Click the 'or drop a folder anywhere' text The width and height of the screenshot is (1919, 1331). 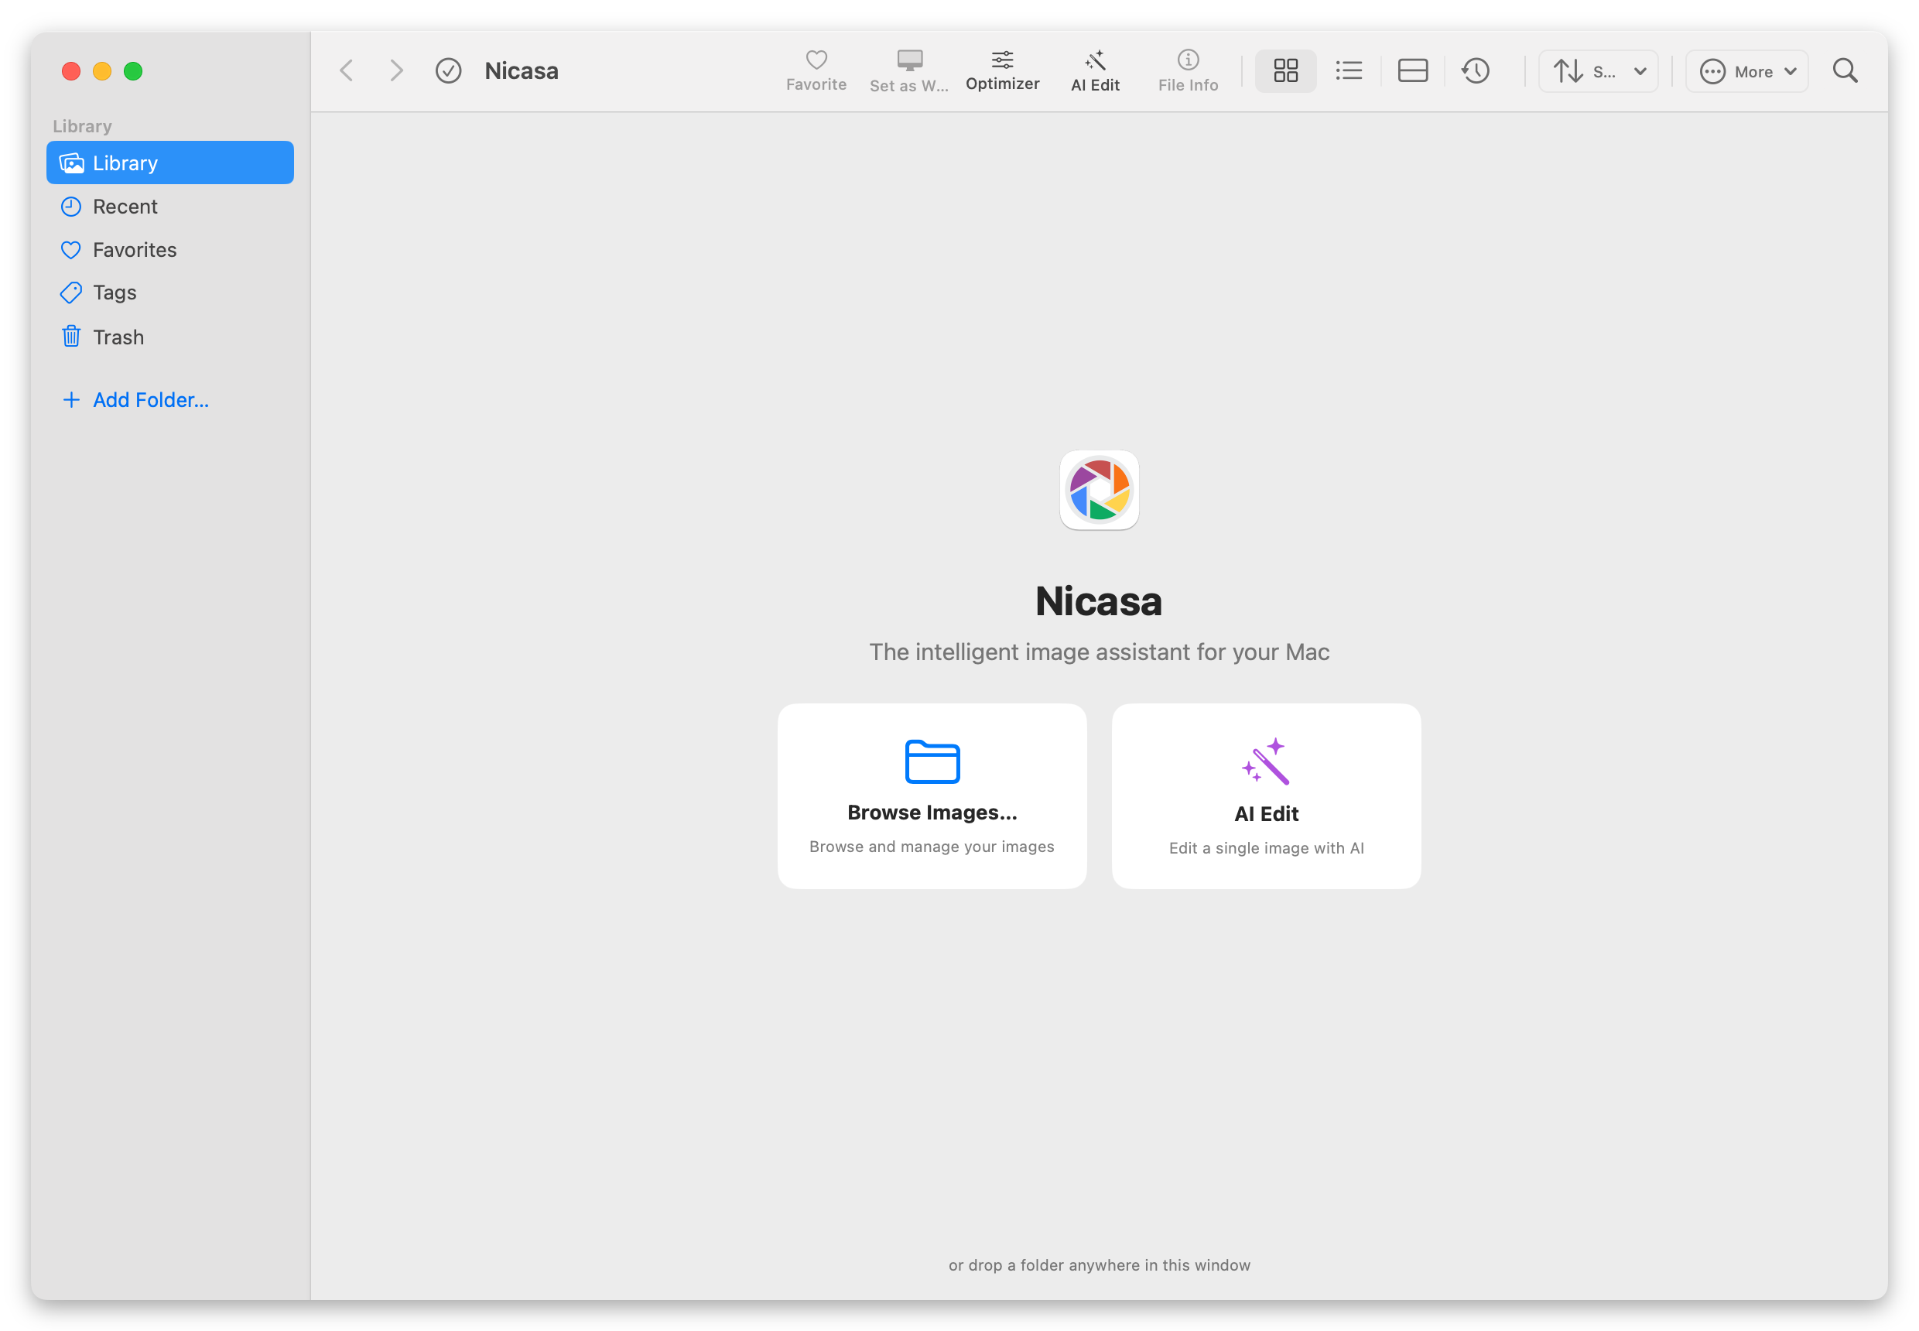[x=1098, y=1264]
